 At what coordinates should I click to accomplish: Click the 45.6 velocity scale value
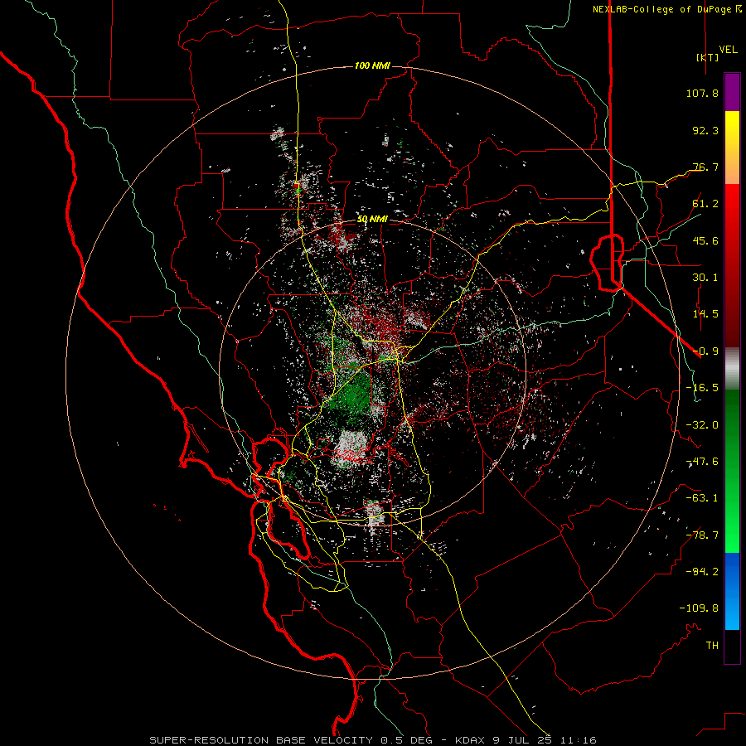705,240
